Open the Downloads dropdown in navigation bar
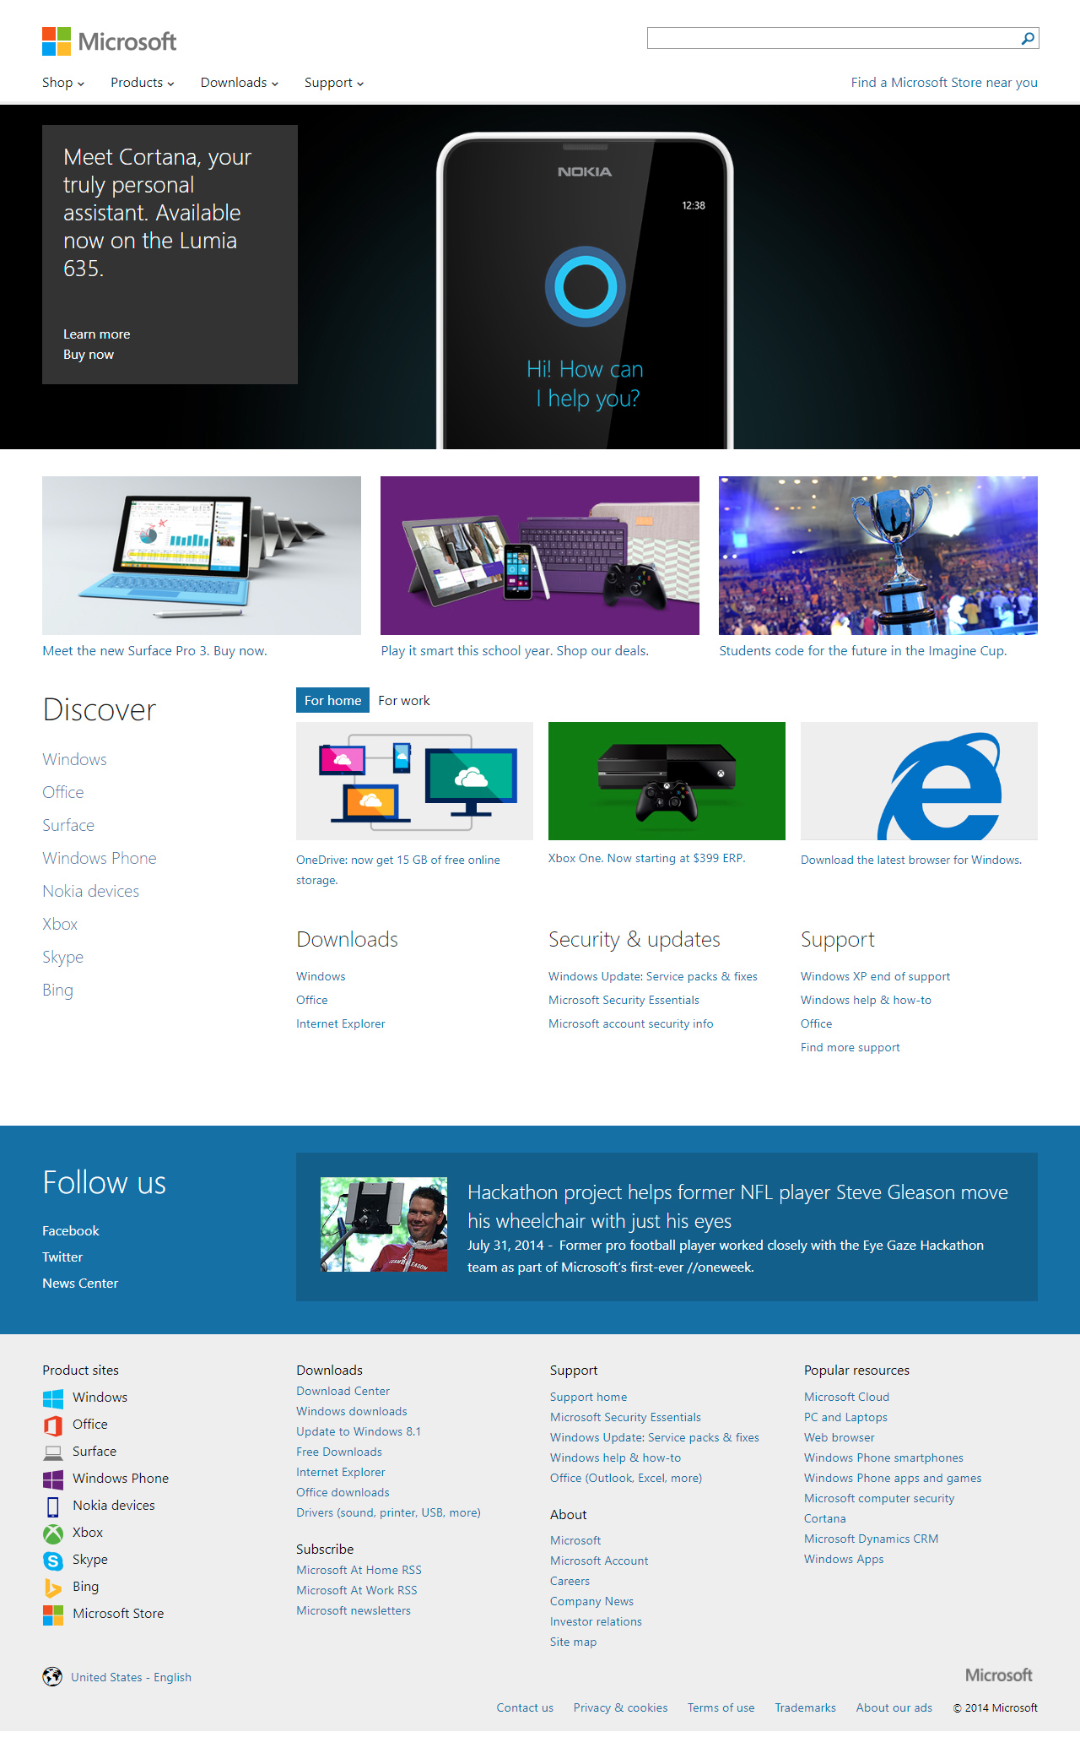Viewport: 1080px width, 1748px height. click(240, 83)
